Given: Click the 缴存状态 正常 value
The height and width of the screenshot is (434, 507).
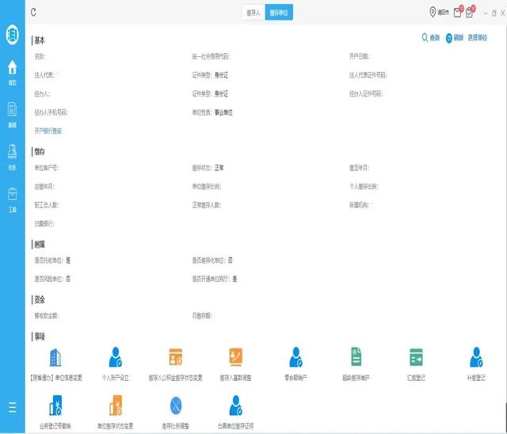Looking at the screenshot, I should click(x=219, y=168).
